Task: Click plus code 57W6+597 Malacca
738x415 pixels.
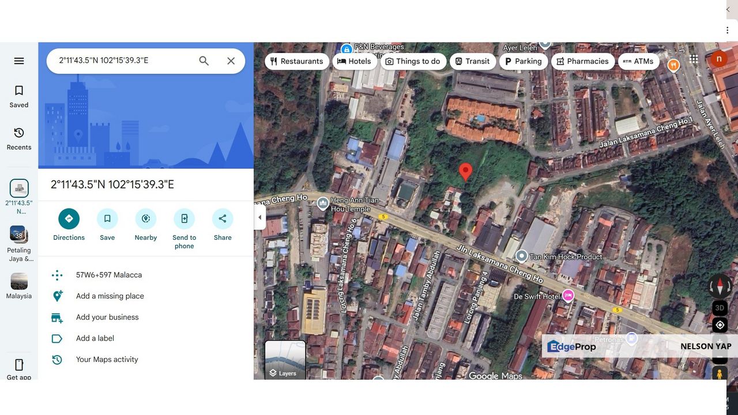Action: [109, 275]
